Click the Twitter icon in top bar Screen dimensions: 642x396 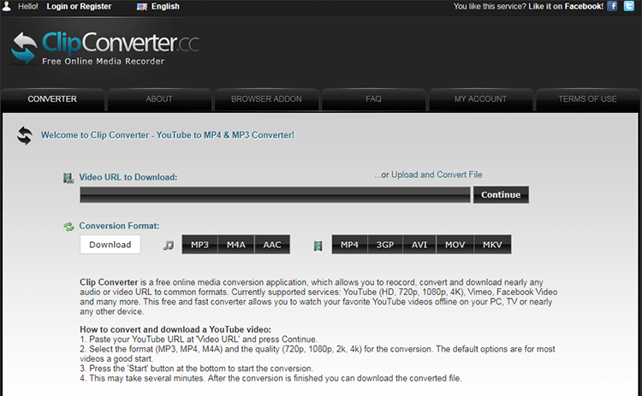pos(629,6)
